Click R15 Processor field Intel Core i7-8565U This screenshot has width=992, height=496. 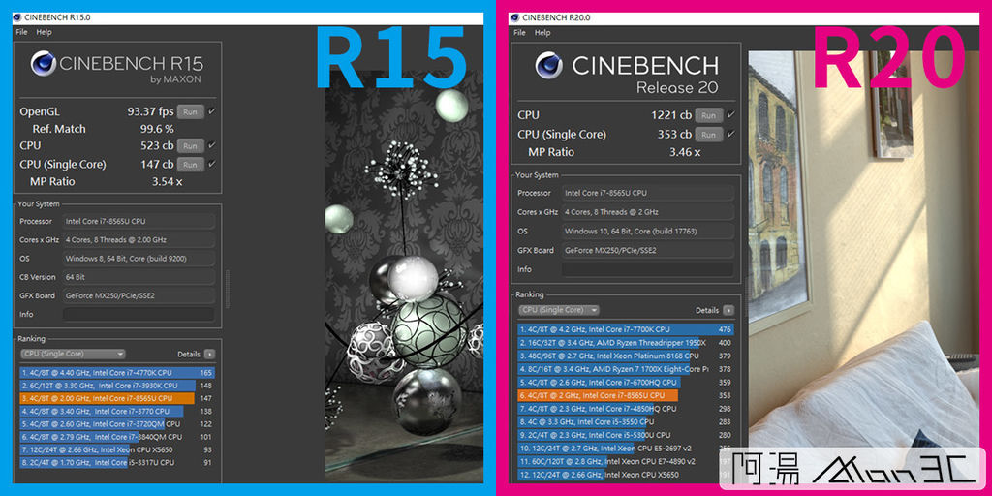(139, 222)
